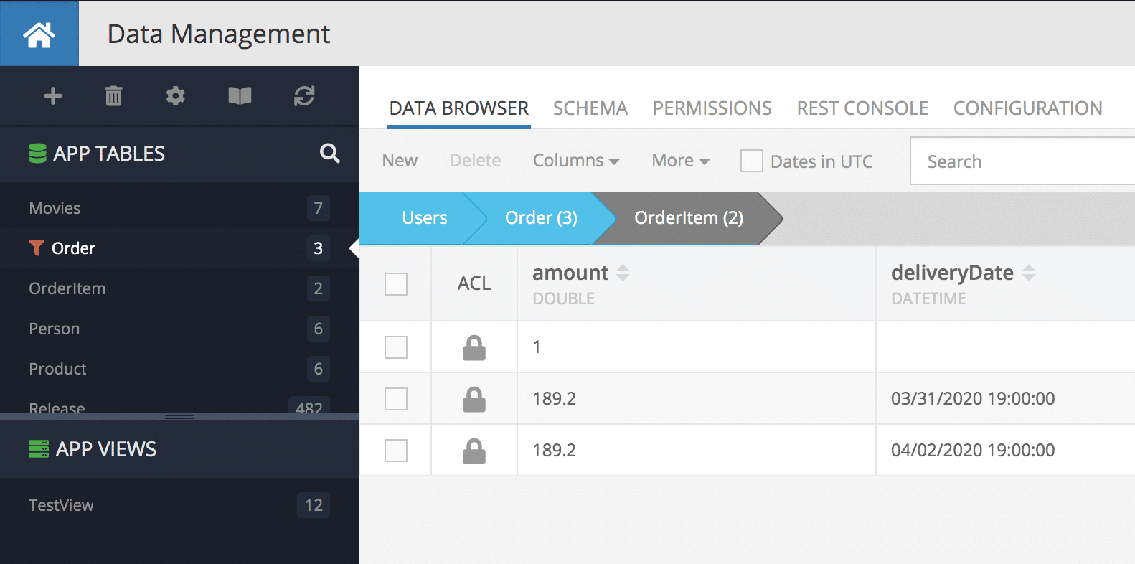
Task: Navigate to the Users breadcrumb
Action: 424,218
